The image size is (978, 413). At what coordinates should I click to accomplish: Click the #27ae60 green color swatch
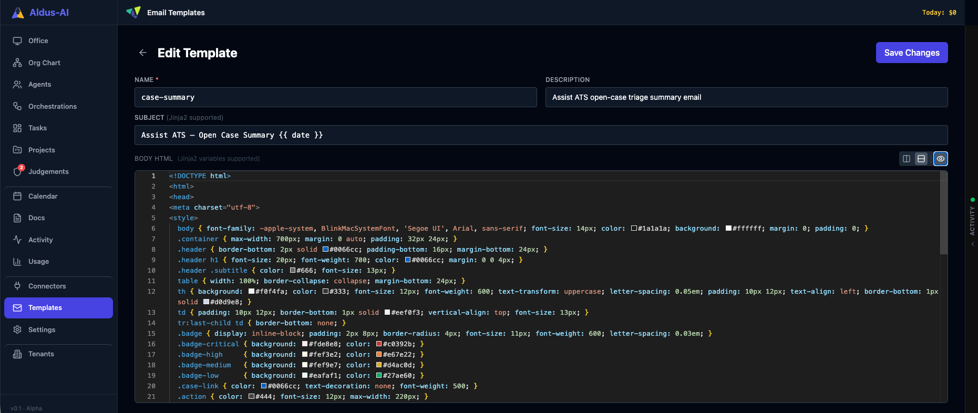pyautogui.click(x=379, y=376)
